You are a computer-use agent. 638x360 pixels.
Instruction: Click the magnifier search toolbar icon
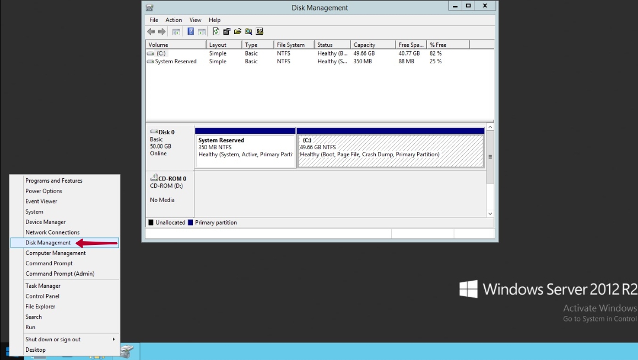pyautogui.click(x=248, y=32)
